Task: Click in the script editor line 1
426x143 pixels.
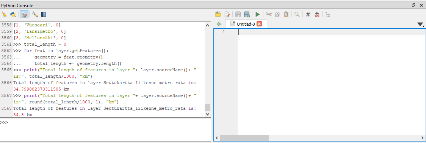Action: tap(332, 32)
